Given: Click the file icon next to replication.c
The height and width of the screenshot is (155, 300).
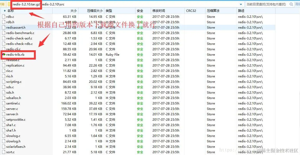Looking at the screenshot, I should pyautogui.click(x=3, y=65).
